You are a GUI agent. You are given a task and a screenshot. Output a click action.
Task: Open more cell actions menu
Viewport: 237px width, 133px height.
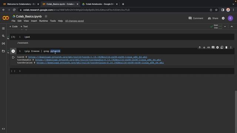tap(231, 47)
